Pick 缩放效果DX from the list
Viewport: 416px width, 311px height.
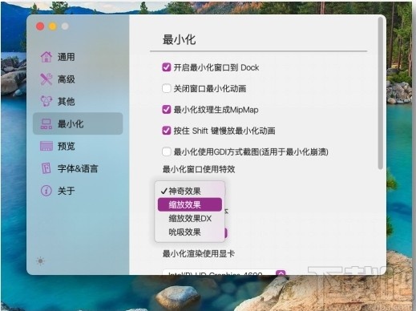(x=190, y=219)
